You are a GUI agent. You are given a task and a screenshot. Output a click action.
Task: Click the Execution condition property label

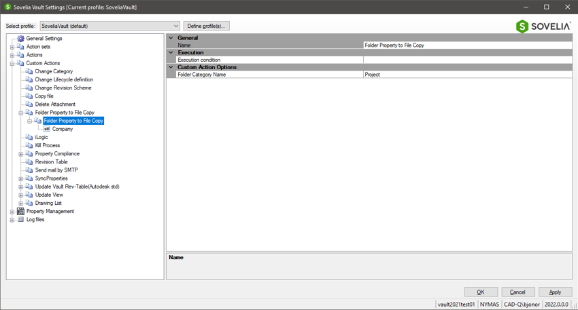pyautogui.click(x=199, y=60)
